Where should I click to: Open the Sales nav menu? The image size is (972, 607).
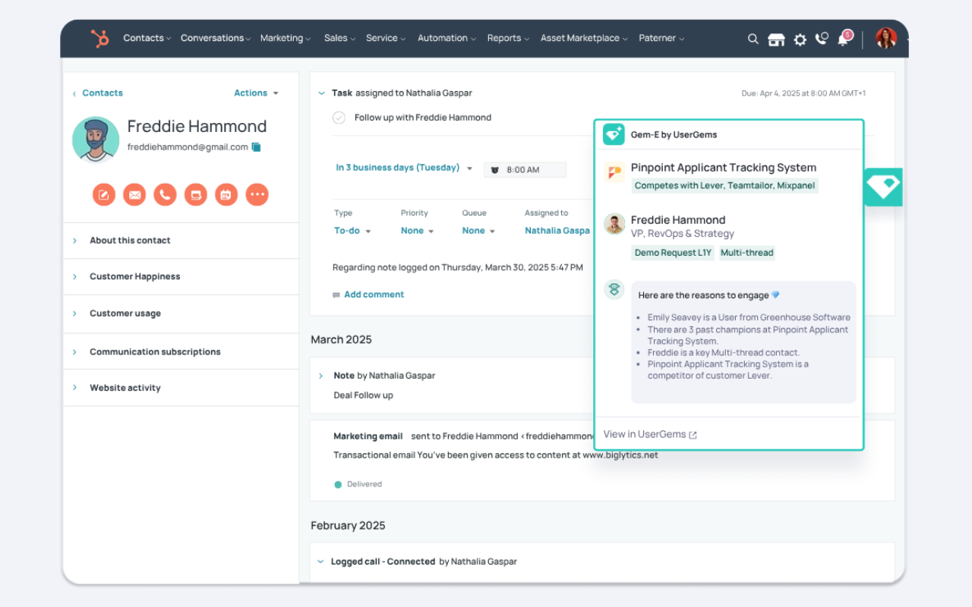click(339, 38)
